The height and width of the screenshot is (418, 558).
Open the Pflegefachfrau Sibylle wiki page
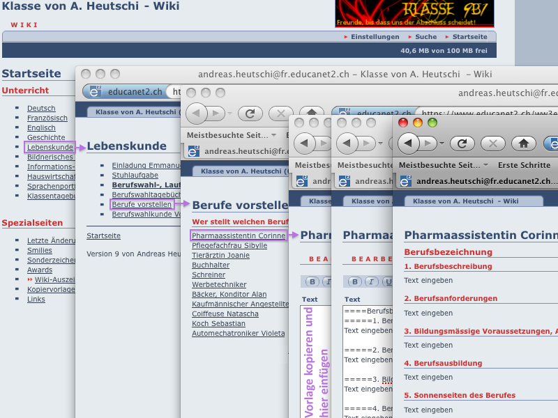point(229,246)
